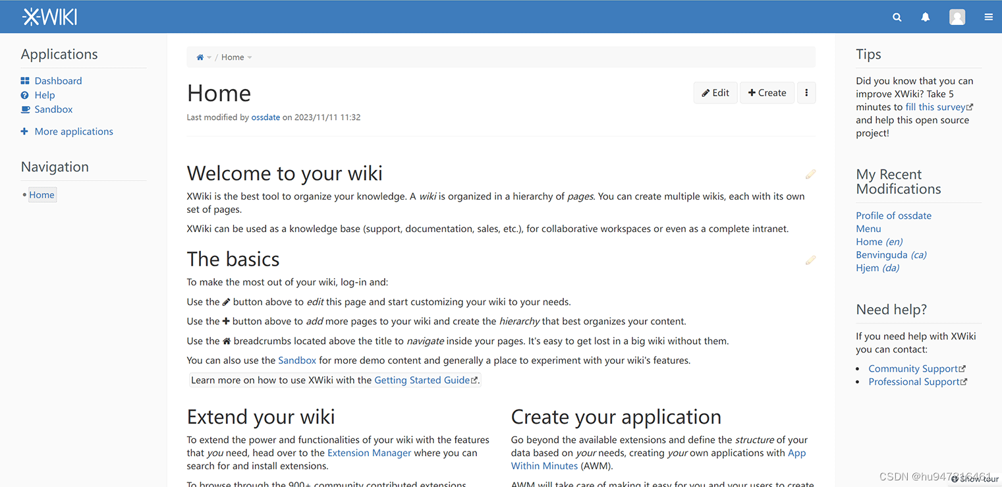Viewport: 1002px width, 487px height.
Task: Click the search magnifier icon
Action: (x=897, y=16)
